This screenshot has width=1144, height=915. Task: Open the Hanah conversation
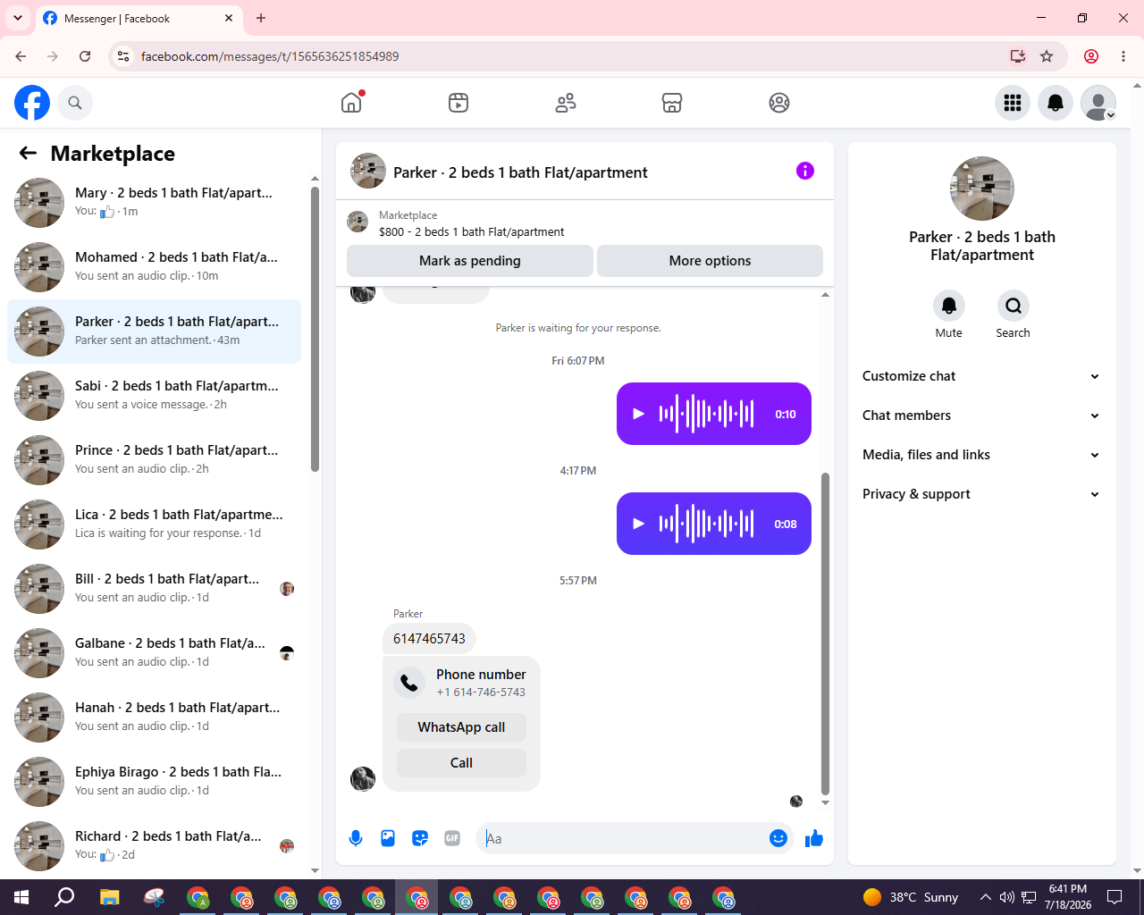tap(155, 718)
